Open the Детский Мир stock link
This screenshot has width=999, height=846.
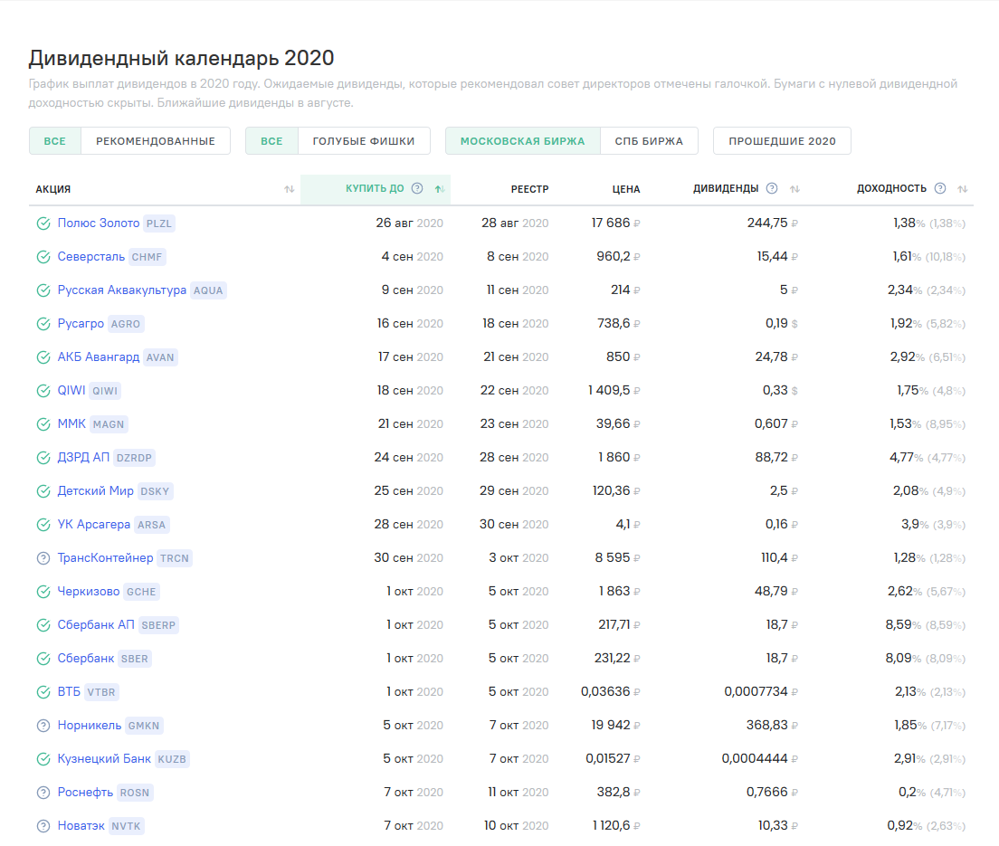coord(96,491)
